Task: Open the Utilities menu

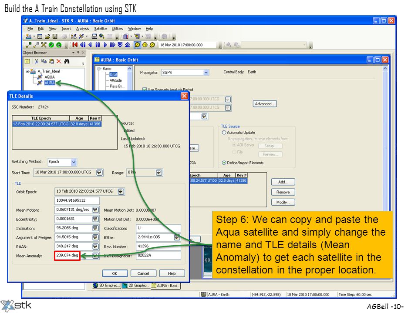Action: (117, 29)
